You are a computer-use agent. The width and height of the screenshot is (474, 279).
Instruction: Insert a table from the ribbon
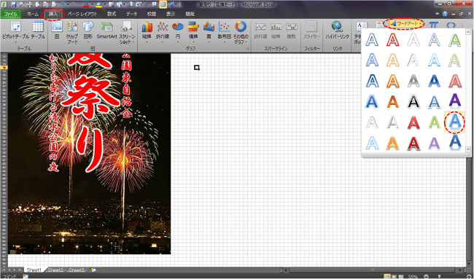tap(38, 30)
